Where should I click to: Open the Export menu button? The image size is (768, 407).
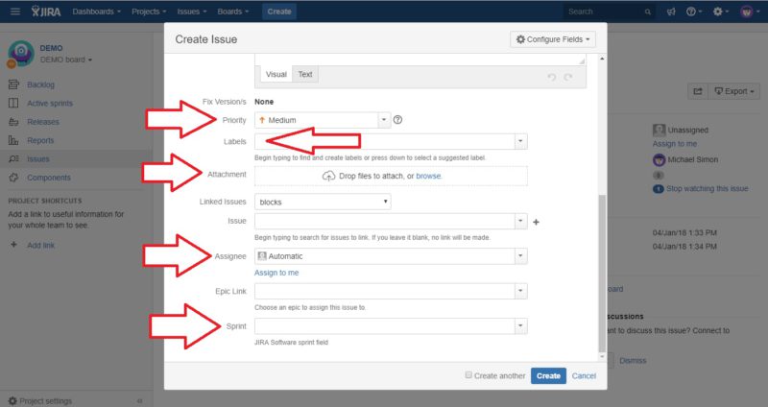[x=734, y=91]
